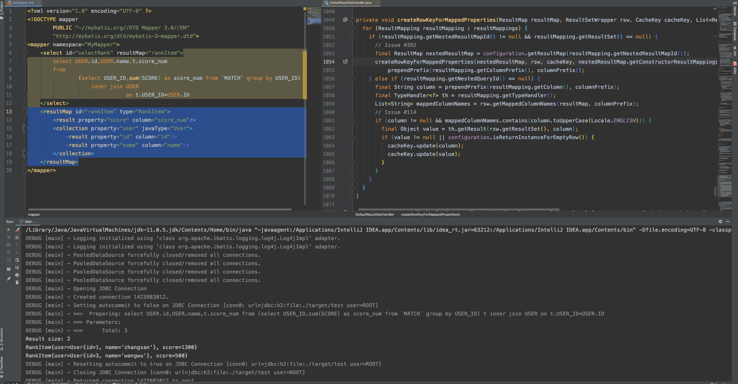
Task: Open the Project tool window
Action: click(2, 10)
